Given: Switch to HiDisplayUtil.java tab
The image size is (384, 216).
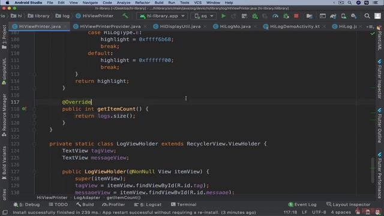Looking at the screenshot, I should pos(180,26).
